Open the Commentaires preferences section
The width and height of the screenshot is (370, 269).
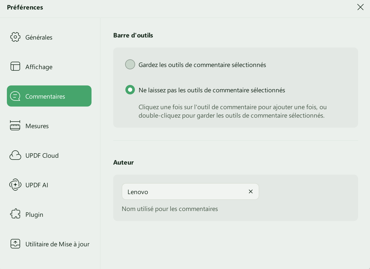click(49, 96)
